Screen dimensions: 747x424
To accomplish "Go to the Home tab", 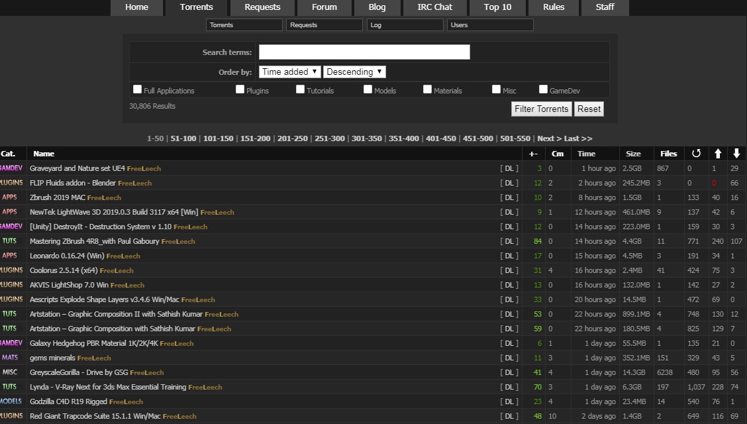I will [136, 7].
